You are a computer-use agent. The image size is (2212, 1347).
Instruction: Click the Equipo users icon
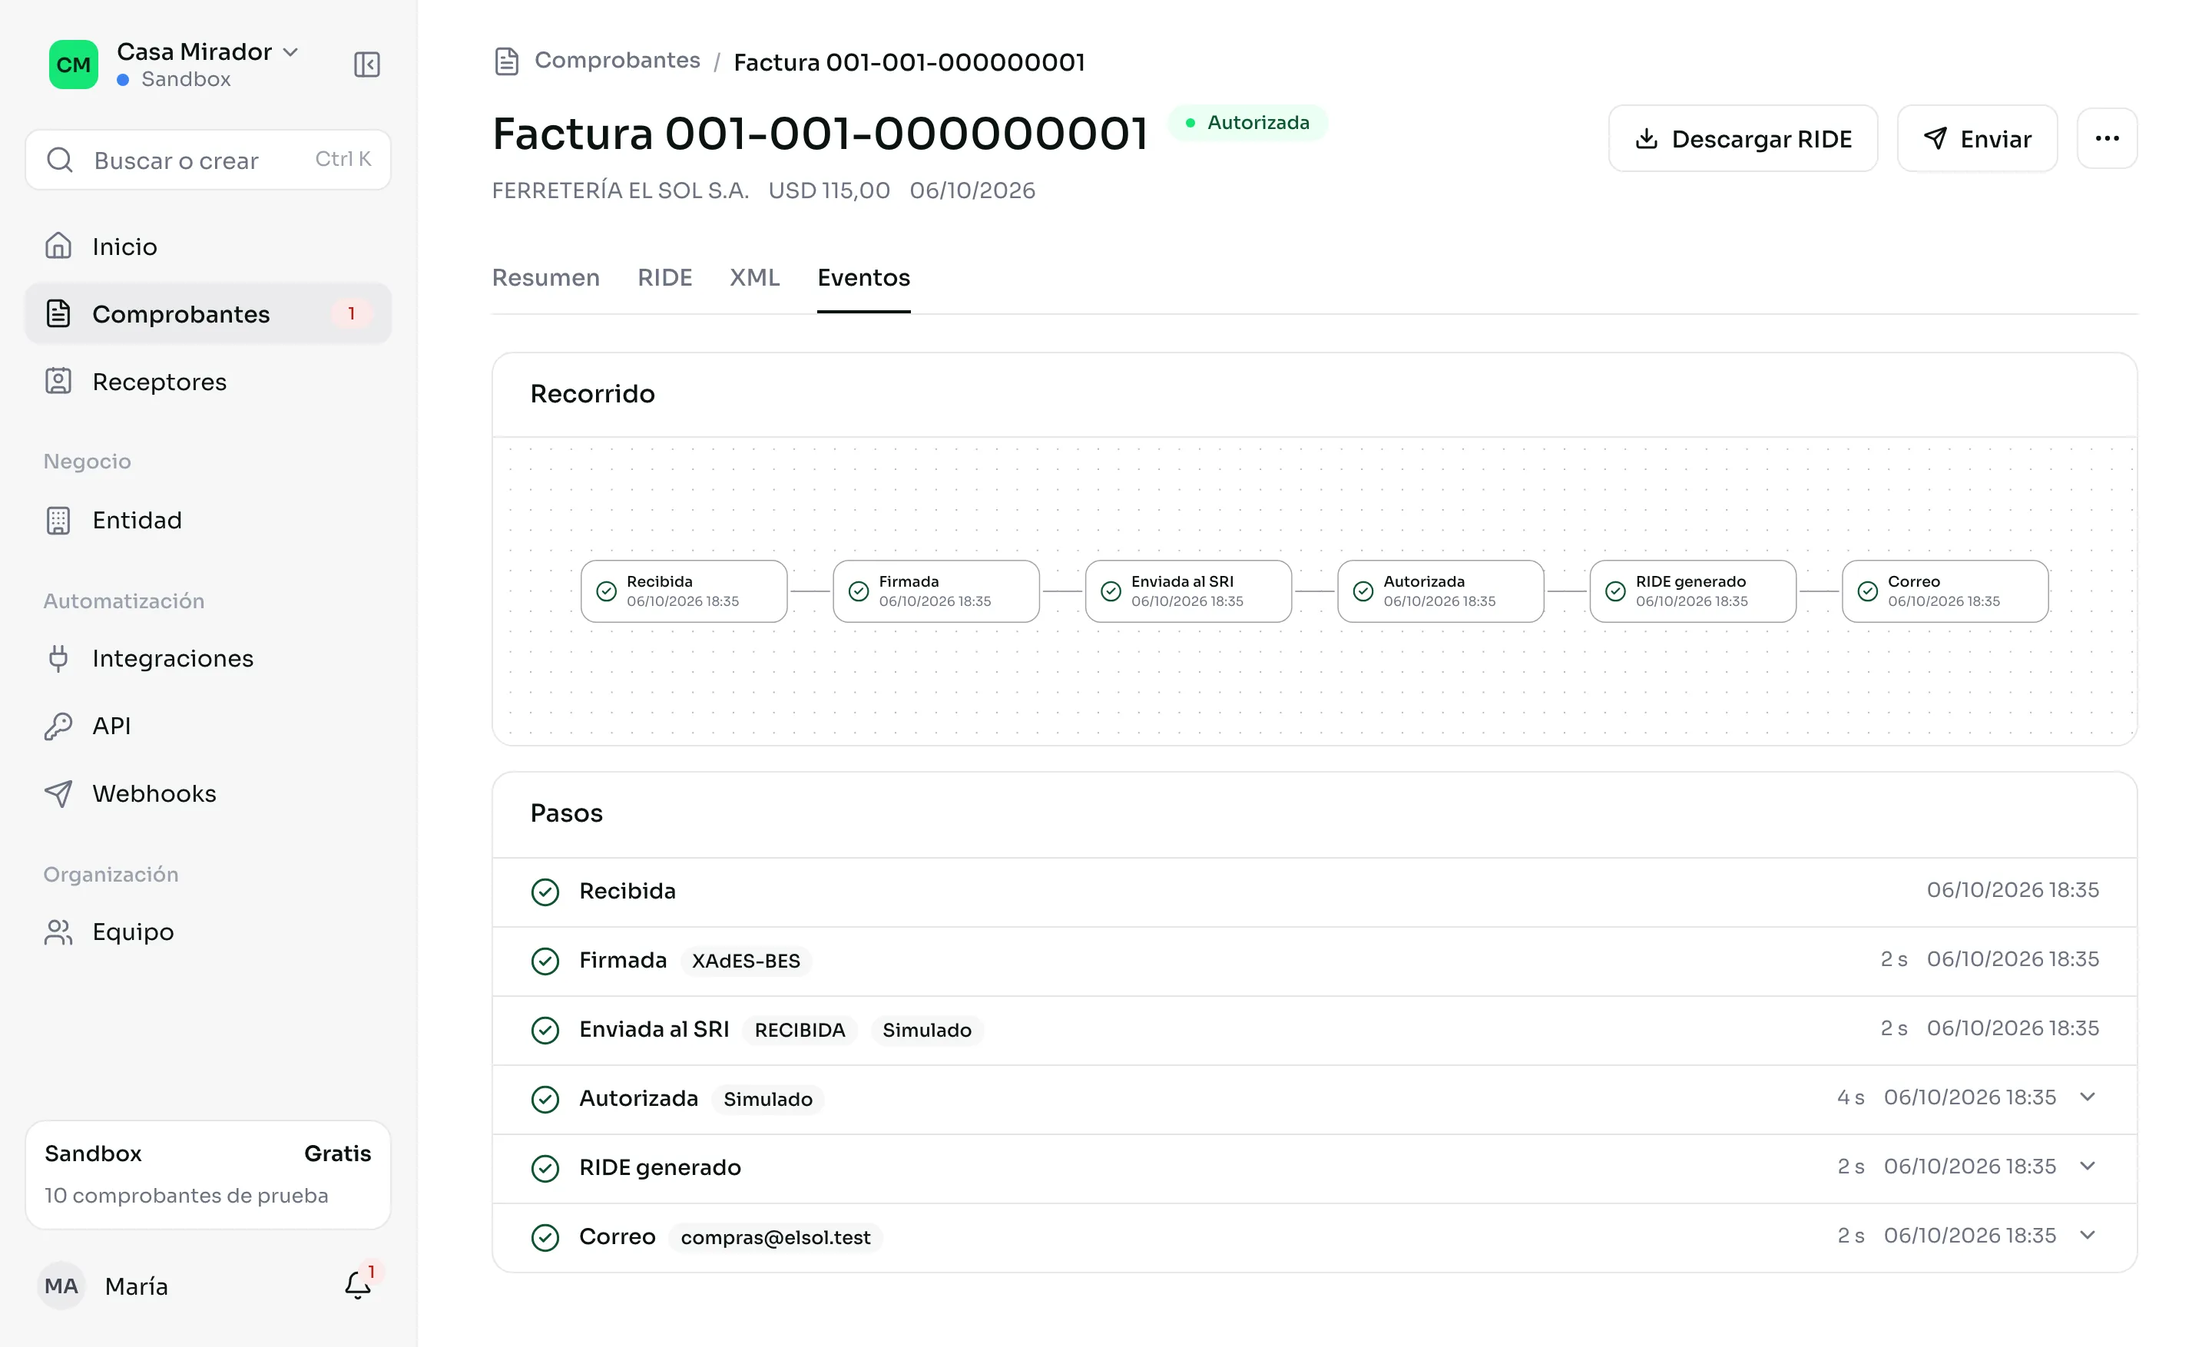point(58,932)
